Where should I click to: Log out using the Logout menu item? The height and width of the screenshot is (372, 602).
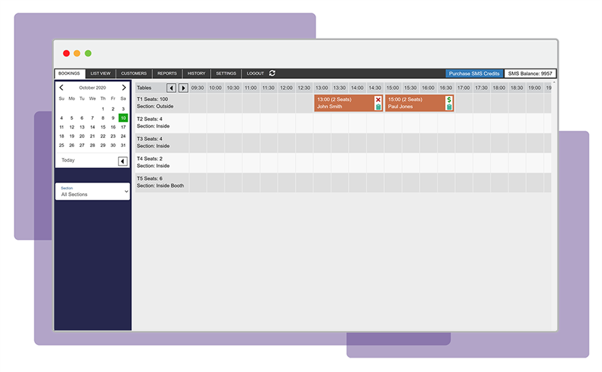[x=255, y=73]
